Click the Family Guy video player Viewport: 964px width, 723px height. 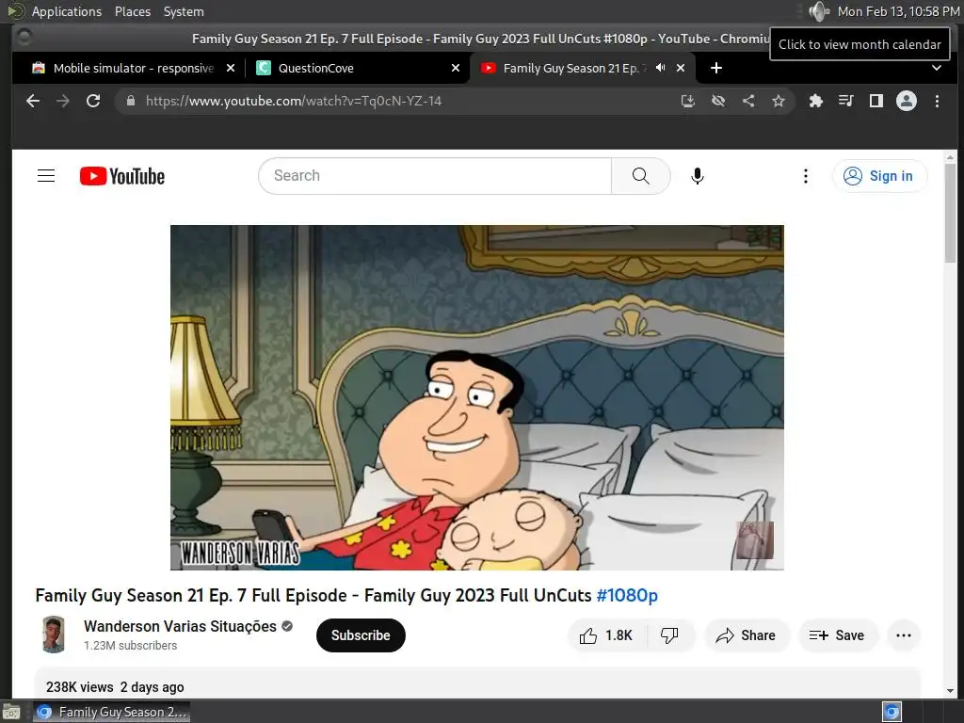pyautogui.click(x=477, y=397)
